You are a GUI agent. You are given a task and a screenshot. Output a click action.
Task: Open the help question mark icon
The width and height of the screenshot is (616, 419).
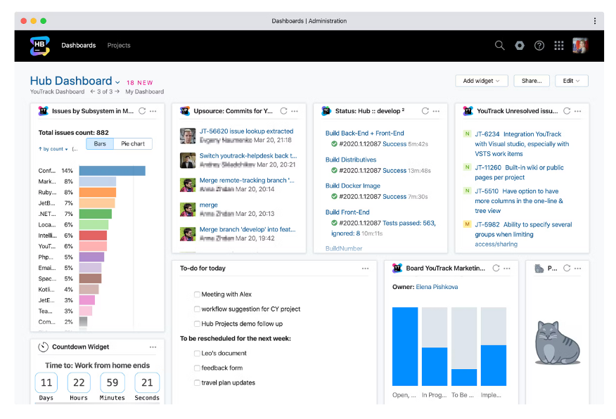point(539,46)
